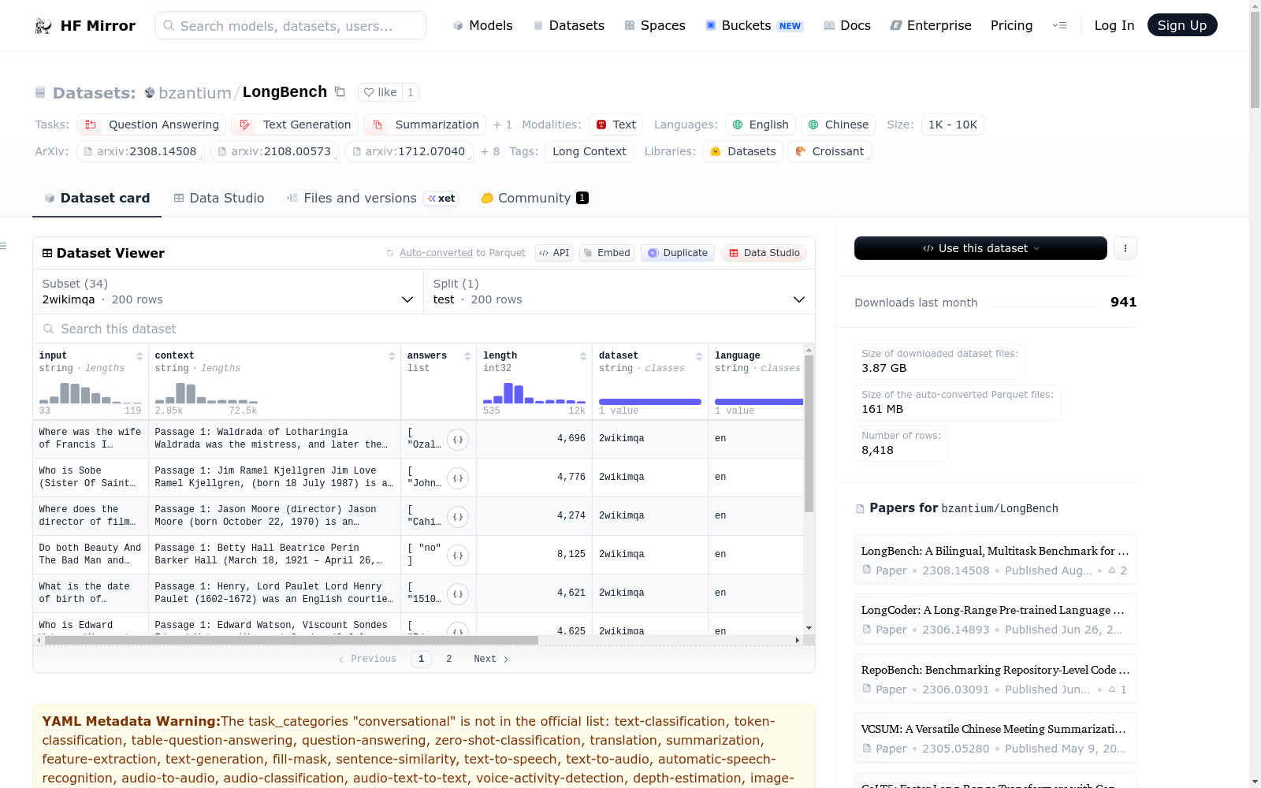The width and height of the screenshot is (1261, 788).
Task: Open the Dataset card tab
Action: [97, 198]
